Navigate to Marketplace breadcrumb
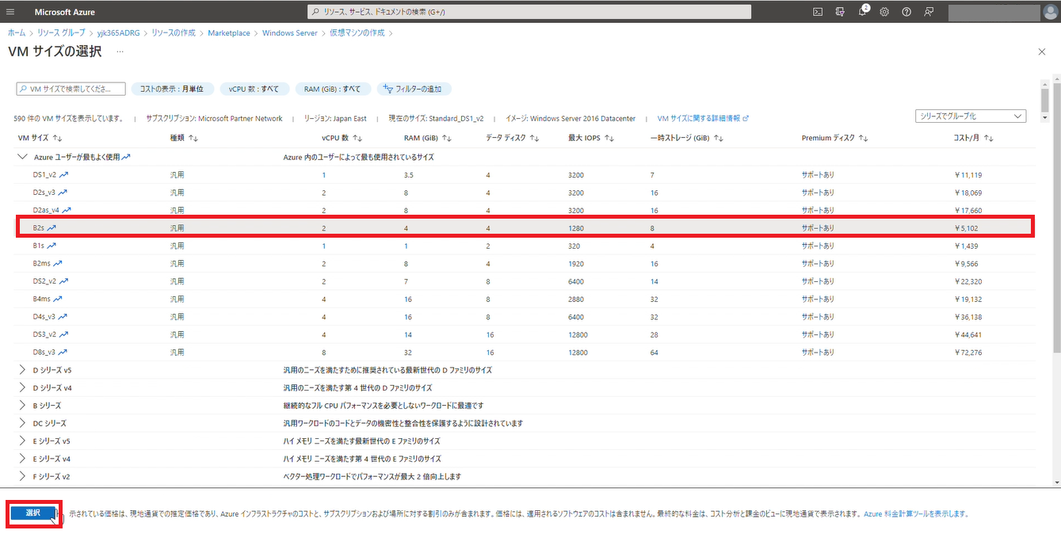 (229, 33)
